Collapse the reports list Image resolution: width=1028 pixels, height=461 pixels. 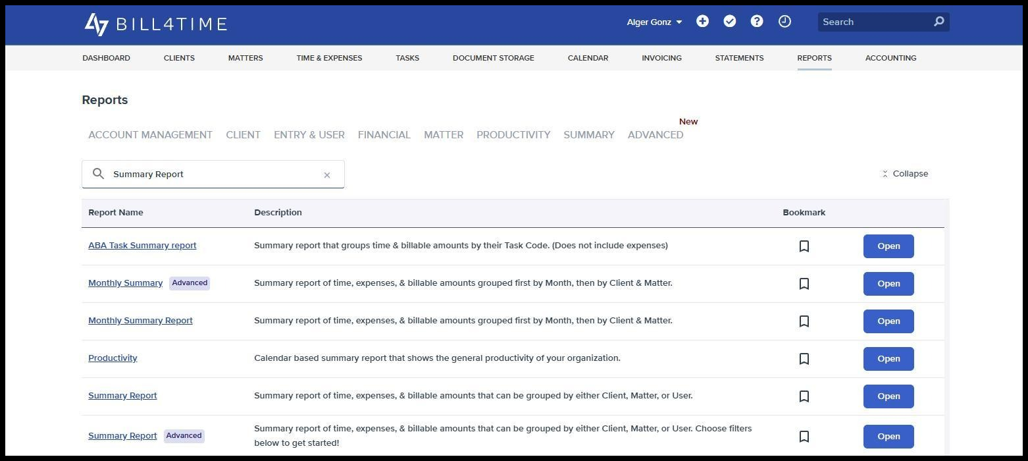tap(905, 174)
